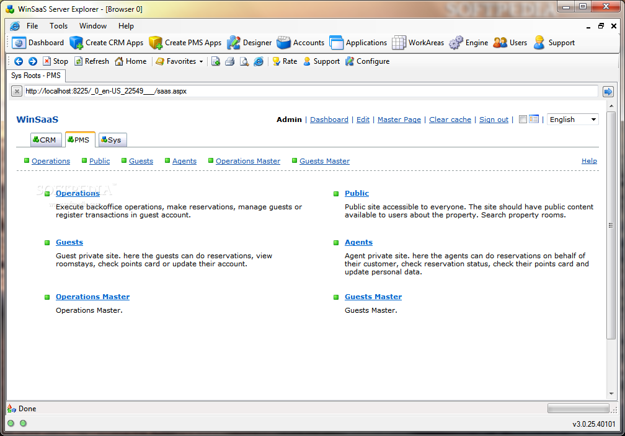Go back with the blue Back arrow
The width and height of the screenshot is (625, 436).
point(19,61)
